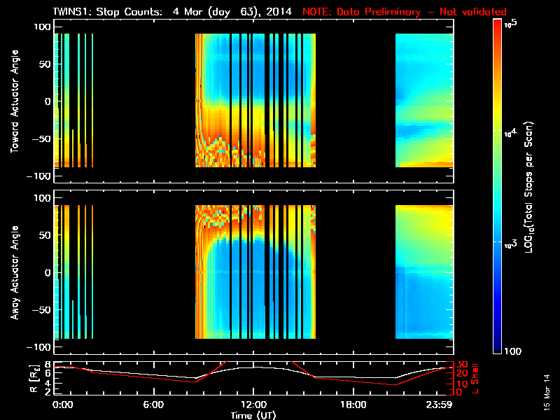Select the 18:00 time tick label
Viewport: 560px width, 420px height.
(x=353, y=405)
